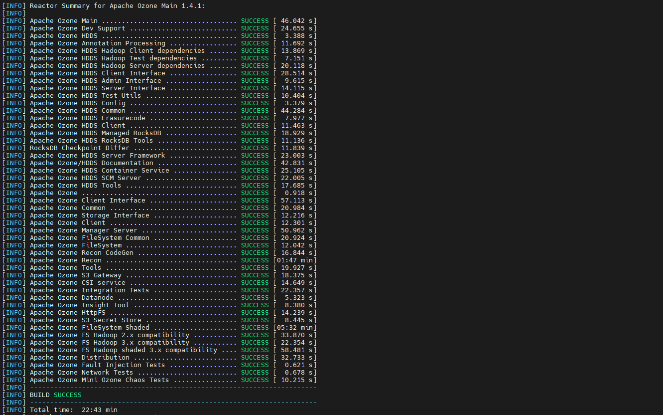Select 'Apache Ozone S3 Gateway' text

coord(76,275)
